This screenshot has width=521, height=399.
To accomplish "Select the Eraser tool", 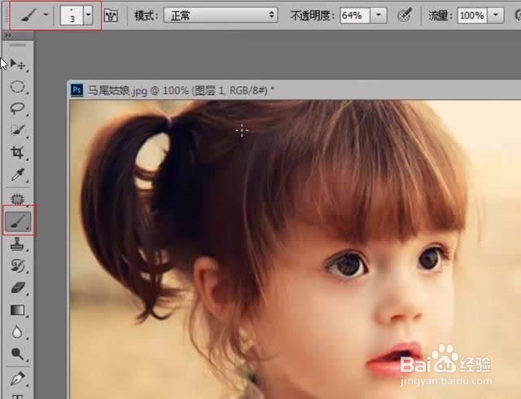I will click(17, 287).
